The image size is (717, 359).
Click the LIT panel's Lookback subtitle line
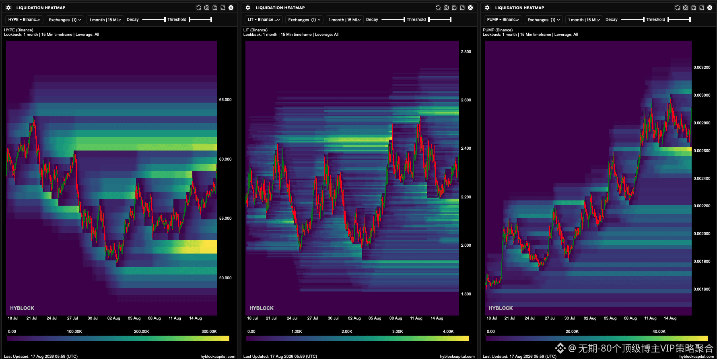coord(291,35)
